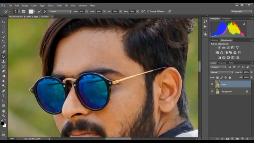Screen dimensions: 254x143
Task: Open the Flow value slider arrow
Action: point(137,12)
